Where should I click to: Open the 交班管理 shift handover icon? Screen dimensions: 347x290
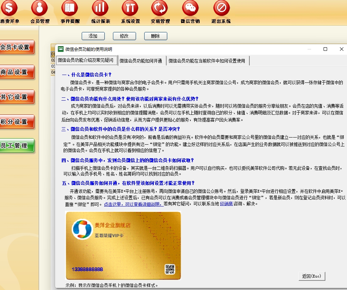tap(160, 9)
